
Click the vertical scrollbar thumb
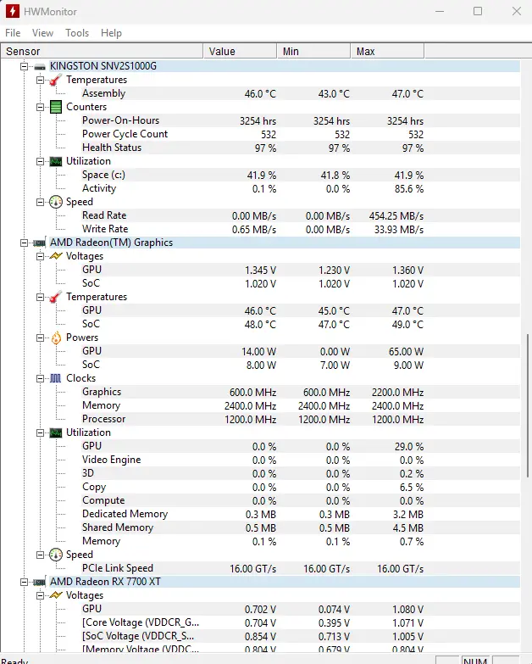coord(528,405)
